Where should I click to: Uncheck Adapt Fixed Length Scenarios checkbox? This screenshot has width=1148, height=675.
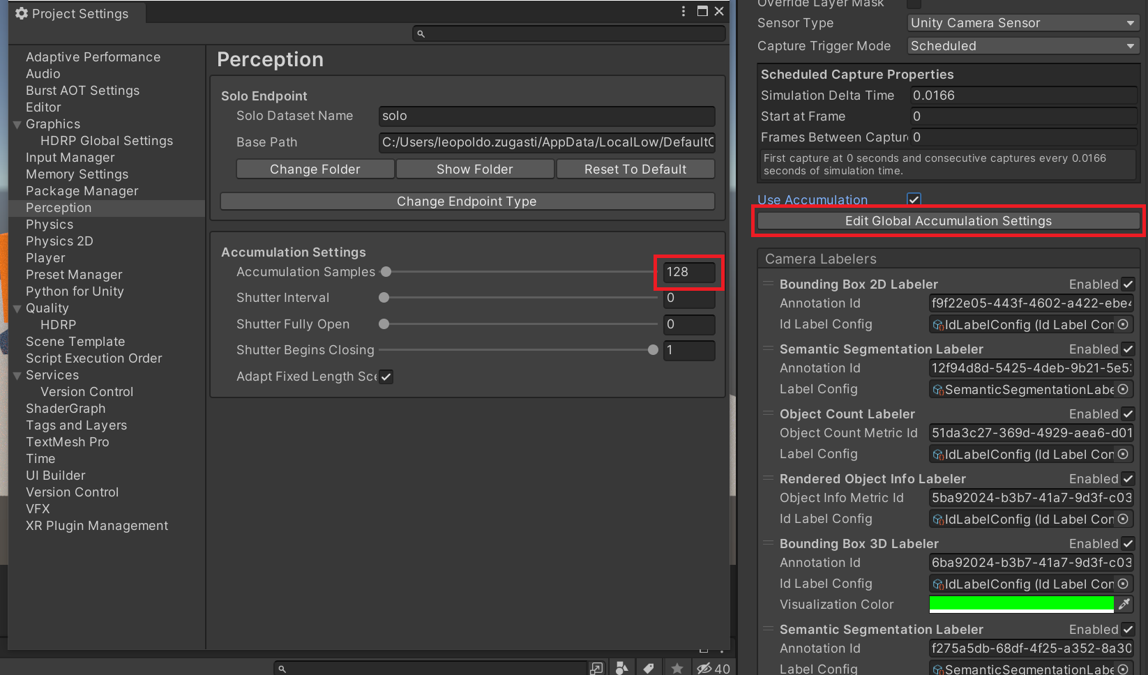pos(386,377)
